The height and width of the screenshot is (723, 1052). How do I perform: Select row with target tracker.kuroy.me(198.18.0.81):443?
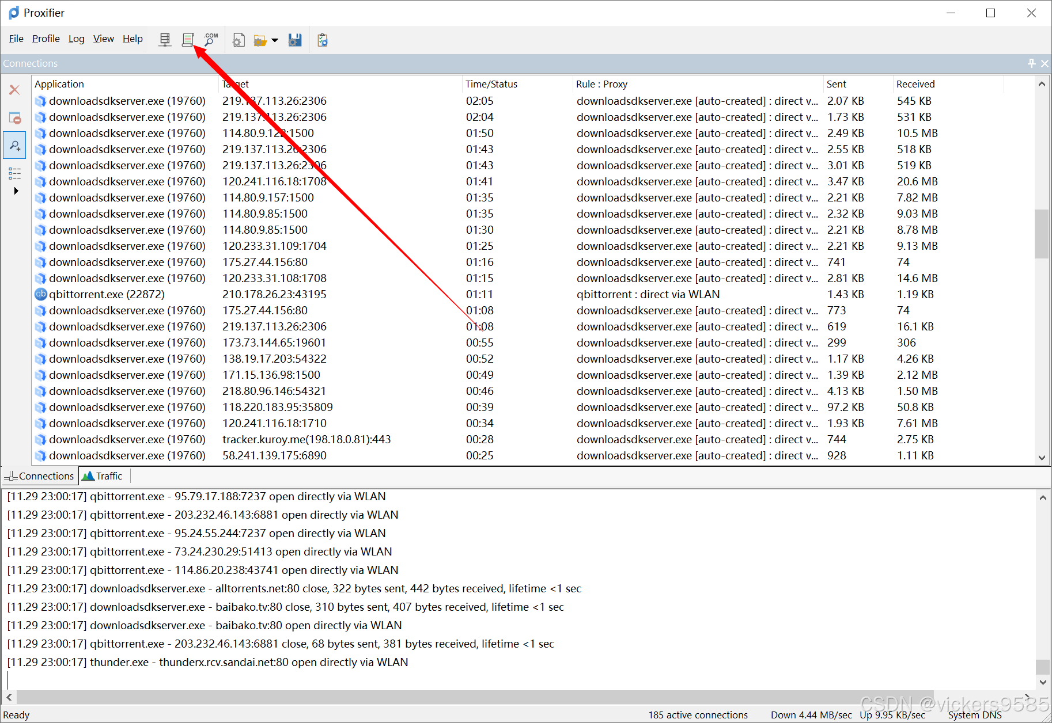[x=533, y=439]
